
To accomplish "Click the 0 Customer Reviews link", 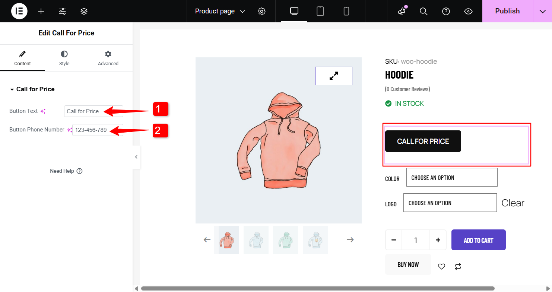I will [407, 89].
